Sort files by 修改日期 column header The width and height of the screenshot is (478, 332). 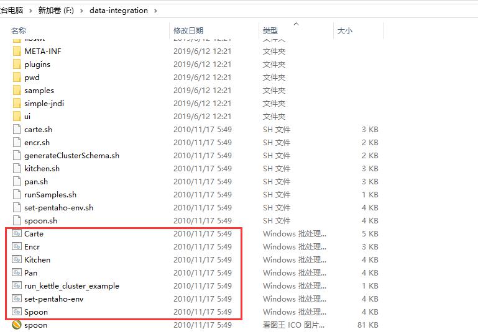click(x=188, y=31)
